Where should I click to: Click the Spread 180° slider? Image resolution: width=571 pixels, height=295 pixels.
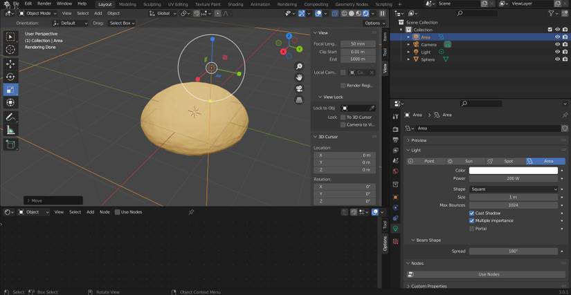[x=513, y=251]
